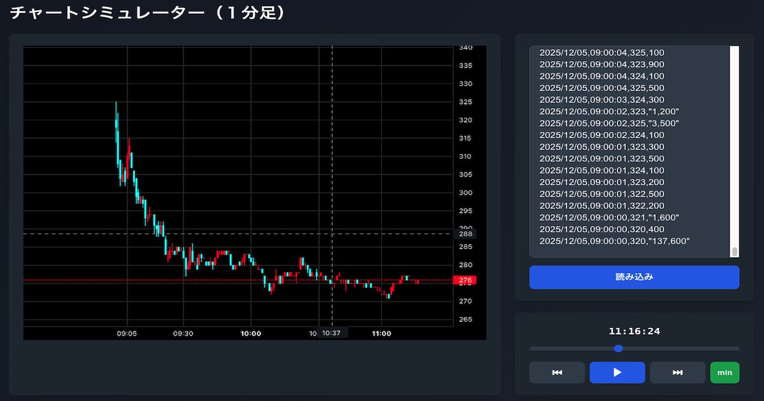Click the 09:00:03,324,300 data line
Image resolution: width=764 pixels, height=401 pixels.
tap(602, 100)
